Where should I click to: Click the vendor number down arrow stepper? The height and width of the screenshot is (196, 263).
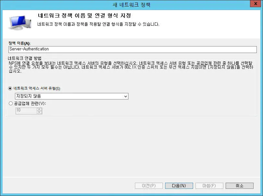[39, 111]
